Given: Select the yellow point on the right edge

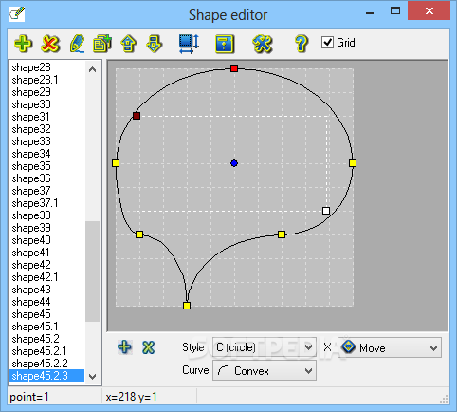Looking at the screenshot, I should [353, 163].
